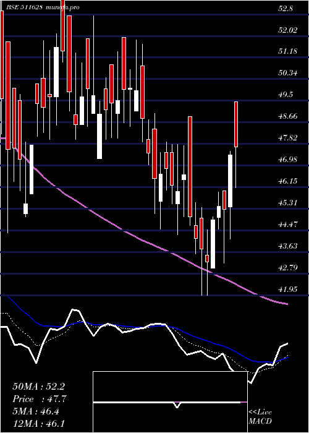Select the 41.95 price axis label
The image size is (309, 433).
pos(288,289)
